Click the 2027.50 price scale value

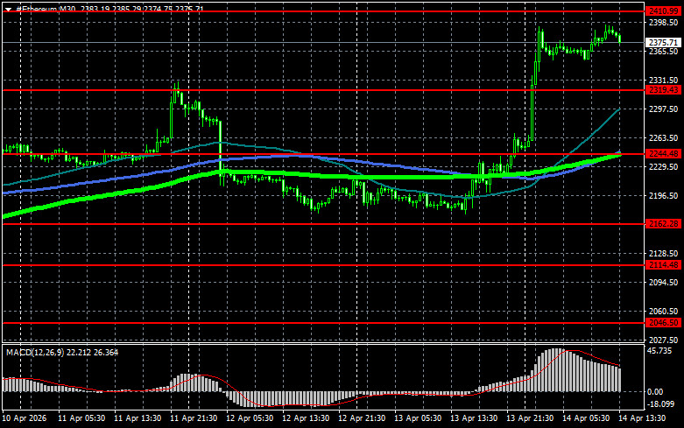pos(663,340)
